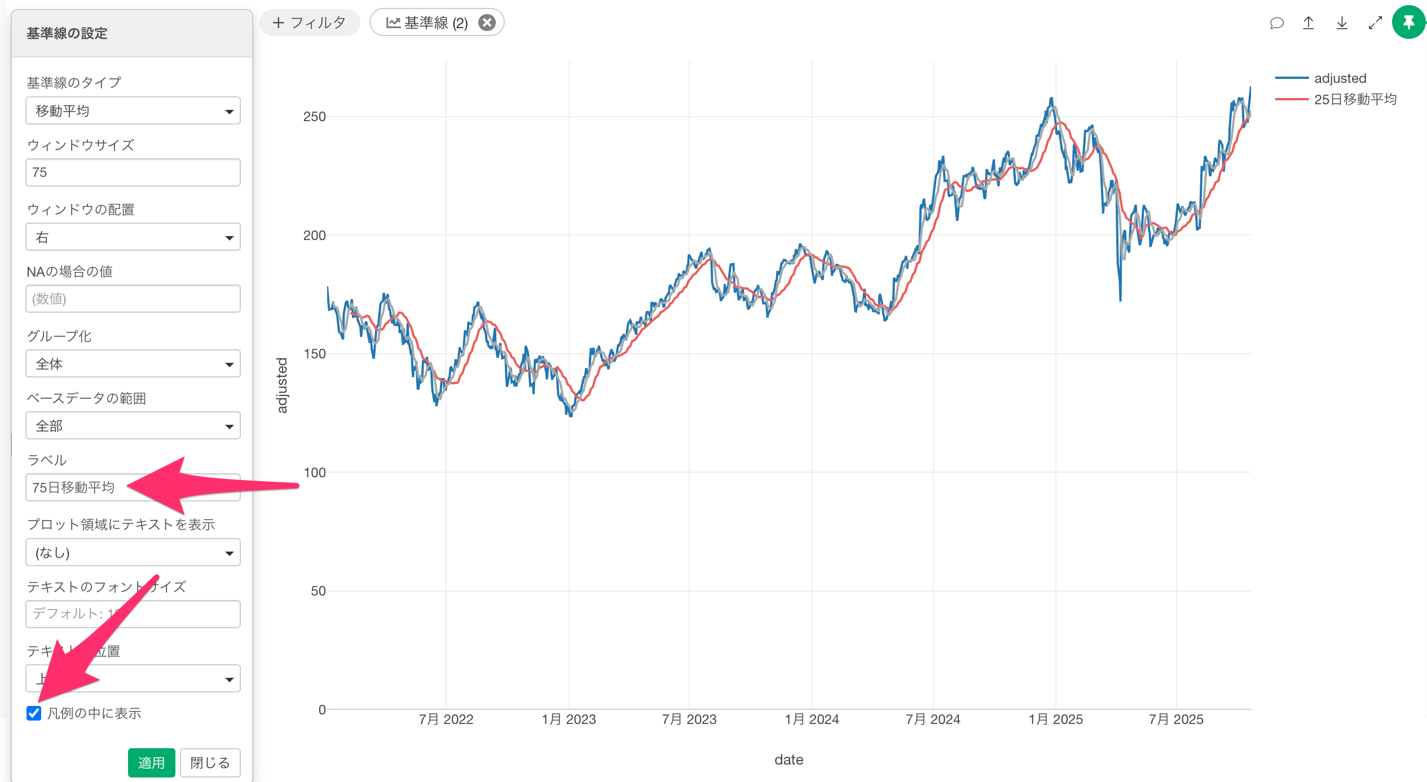Add a filter with + フィルタ
This screenshot has height=782, width=1427.
309,23
